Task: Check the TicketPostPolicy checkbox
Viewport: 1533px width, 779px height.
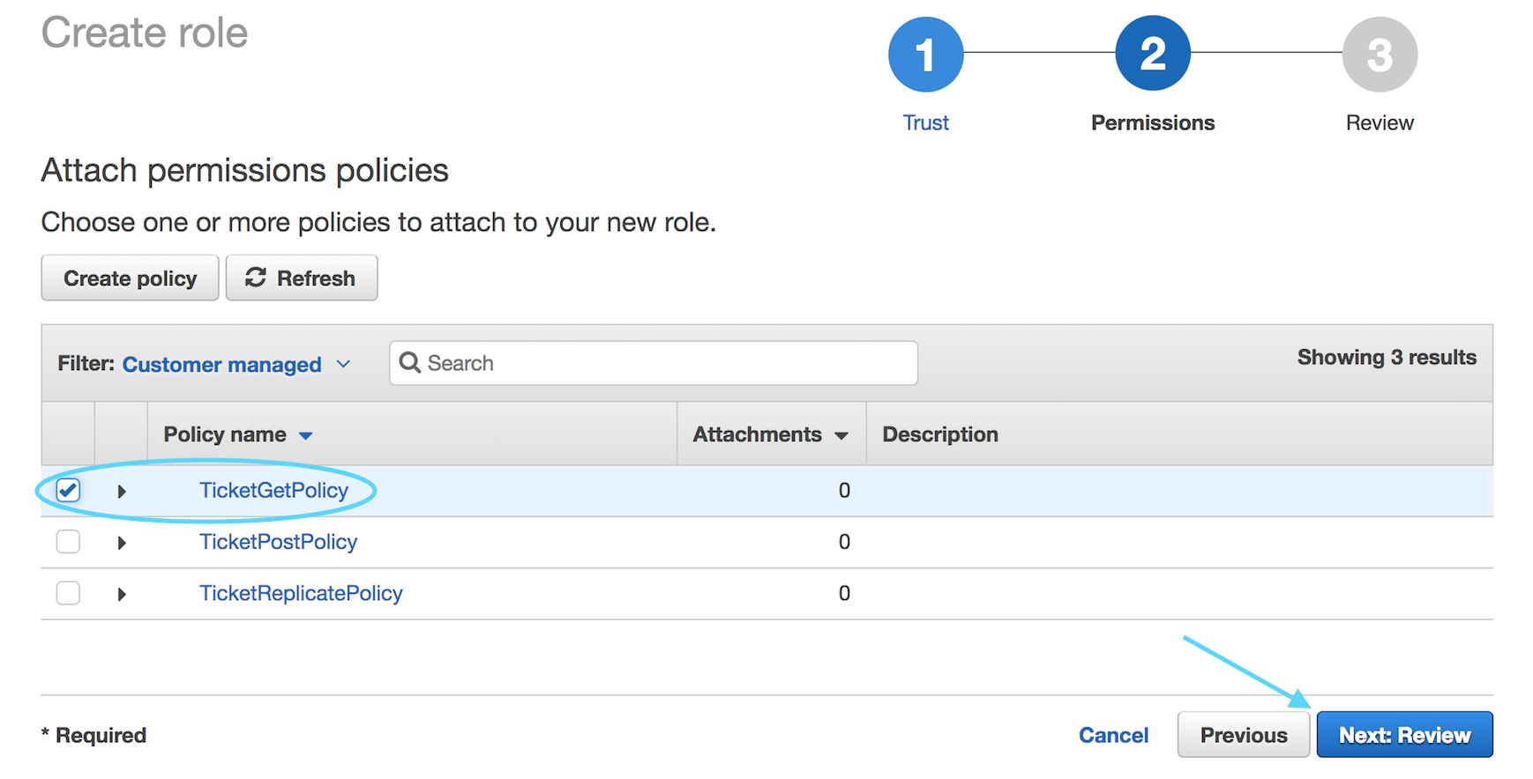Action: click(68, 541)
